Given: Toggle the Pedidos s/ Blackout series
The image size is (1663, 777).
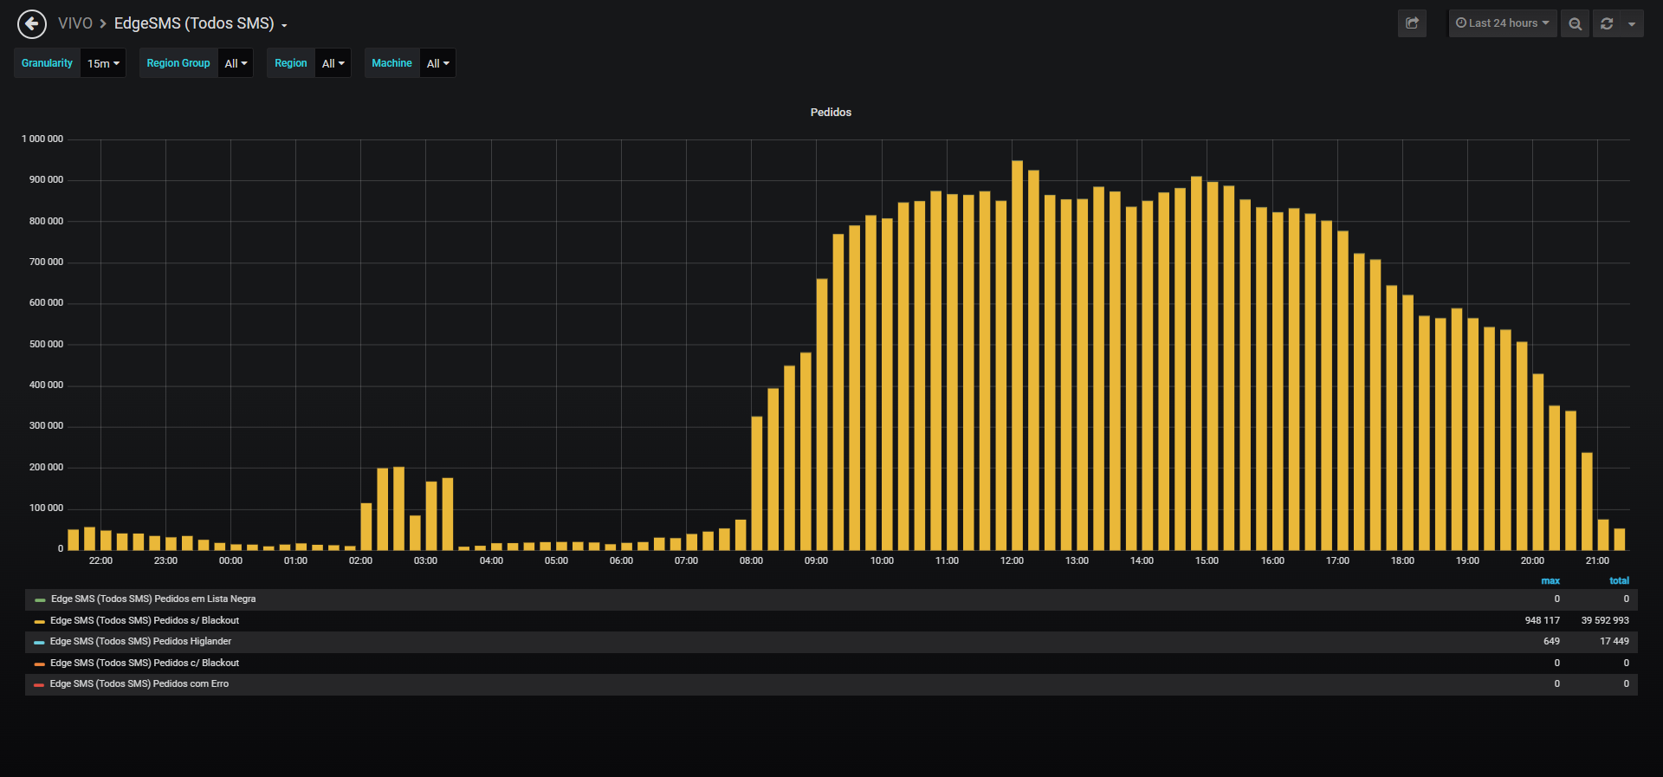Looking at the screenshot, I should (x=145, y=620).
